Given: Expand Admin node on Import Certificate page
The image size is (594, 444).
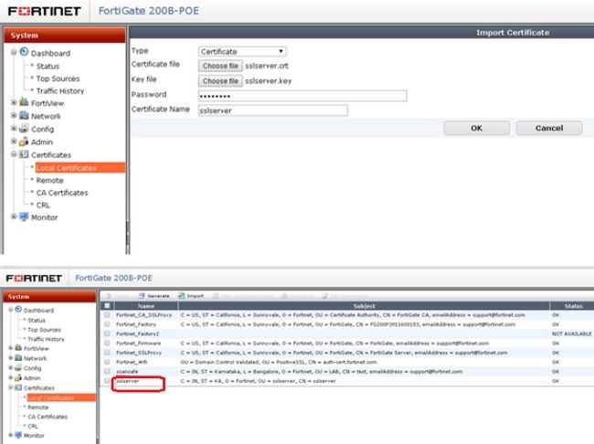Looking at the screenshot, I should point(14,142).
